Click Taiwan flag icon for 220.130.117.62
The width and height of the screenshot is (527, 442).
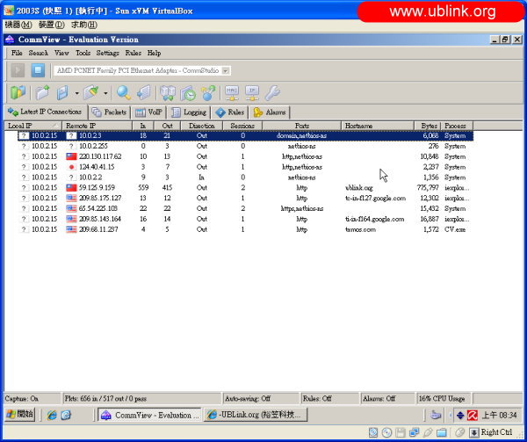click(71, 156)
